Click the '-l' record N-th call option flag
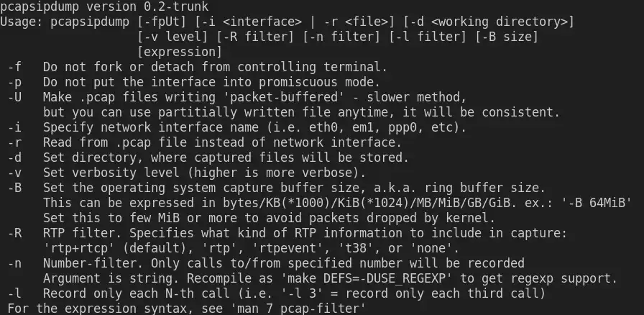Screen dimensions: 644x315 click(14, 293)
